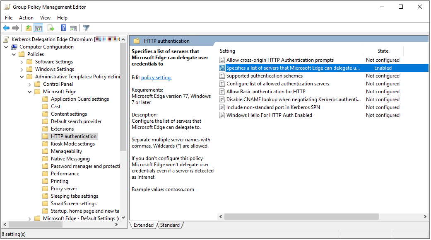Click the Export List toolbar icon

coord(51,28)
